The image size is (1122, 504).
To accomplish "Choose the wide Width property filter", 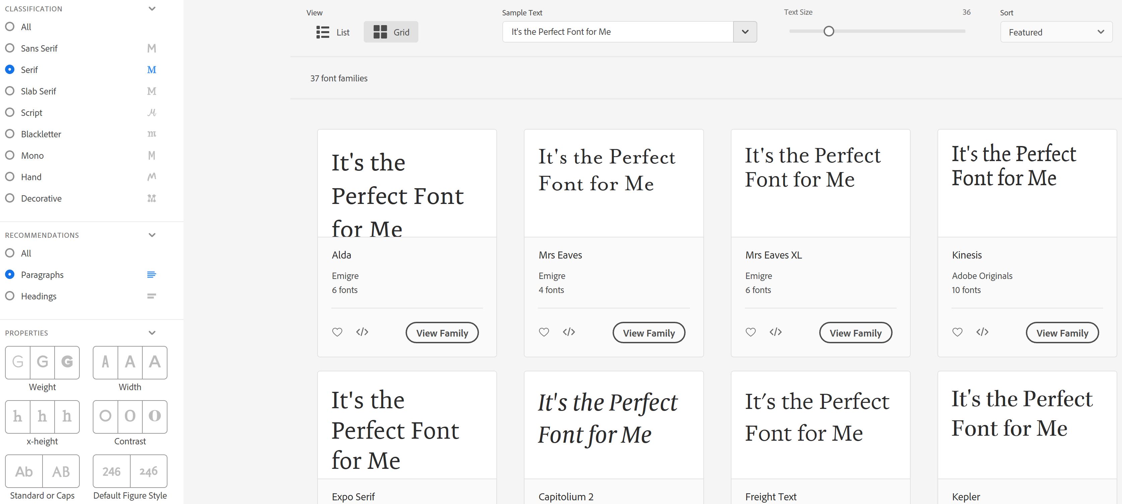I will click(155, 362).
